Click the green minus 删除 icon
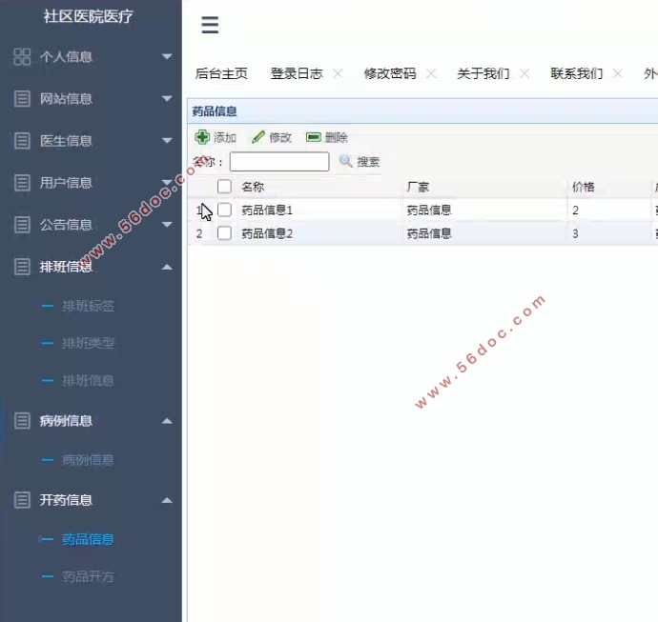The image size is (658, 622). [314, 137]
